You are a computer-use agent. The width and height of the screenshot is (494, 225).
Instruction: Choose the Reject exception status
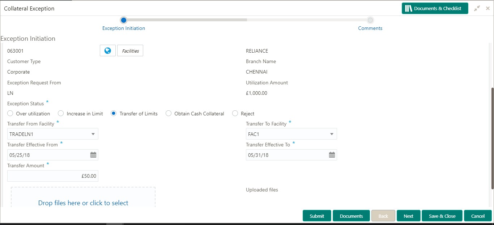pos(235,113)
